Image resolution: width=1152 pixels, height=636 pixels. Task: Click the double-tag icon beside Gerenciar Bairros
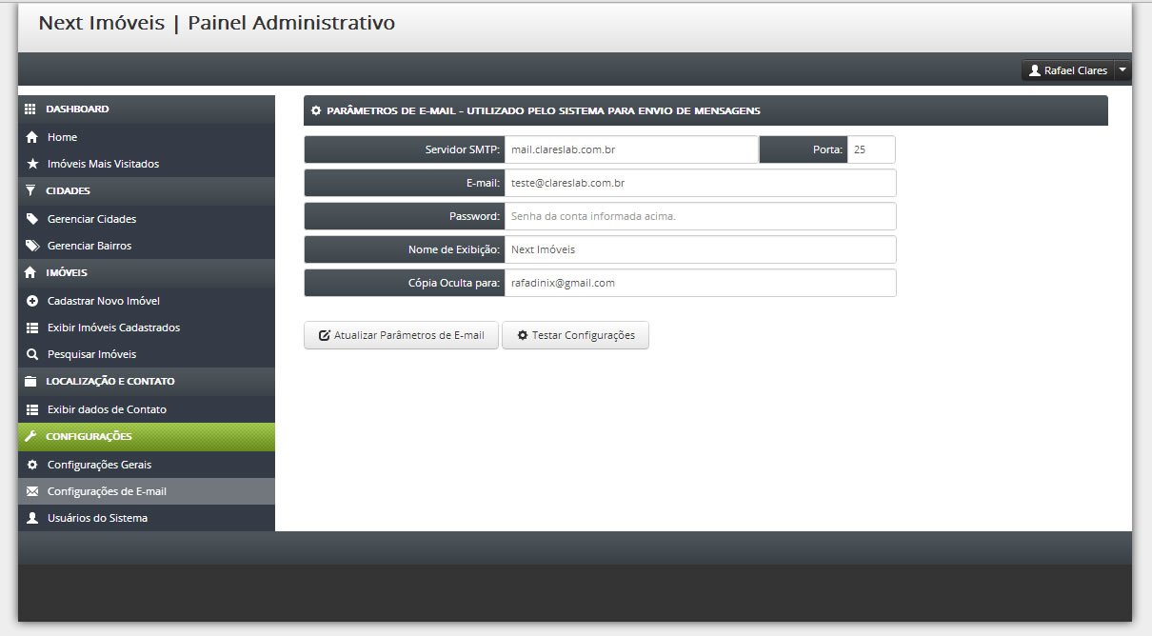point(31,246)
